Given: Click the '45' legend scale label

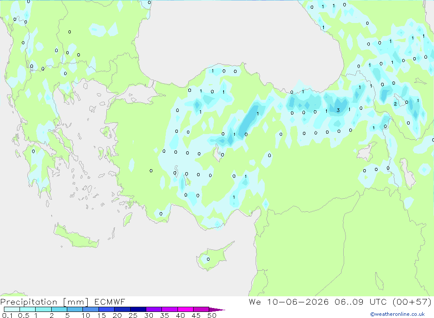Looking at the screenshot, I should click(196, 315).
